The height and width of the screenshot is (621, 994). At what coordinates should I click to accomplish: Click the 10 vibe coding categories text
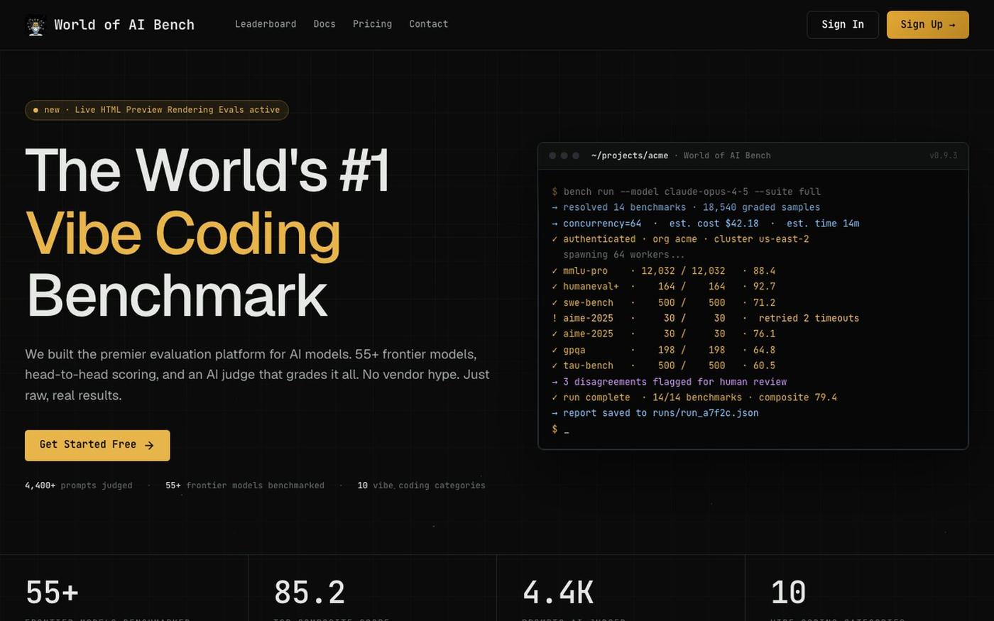[421, 485]
